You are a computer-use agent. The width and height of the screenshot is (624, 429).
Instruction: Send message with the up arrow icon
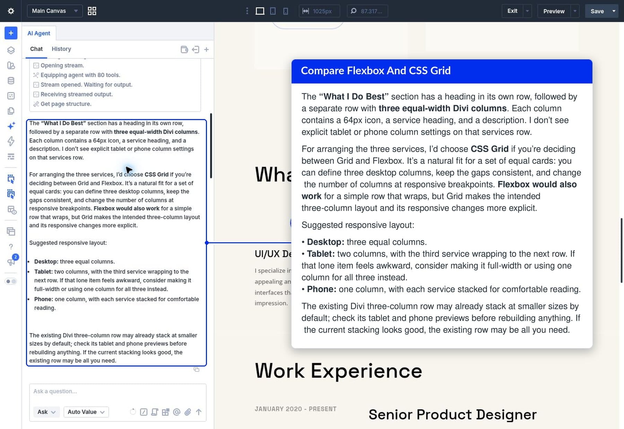(x=199, y=412)
